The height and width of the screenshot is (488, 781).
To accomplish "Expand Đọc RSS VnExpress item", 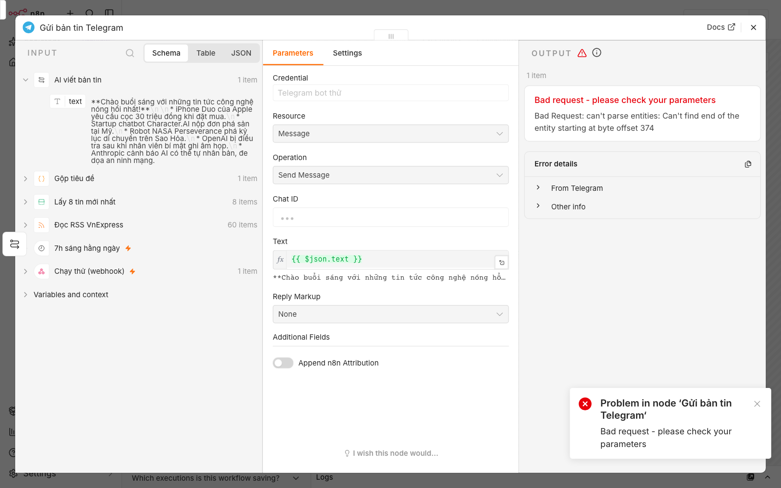I will click(25, 225).
